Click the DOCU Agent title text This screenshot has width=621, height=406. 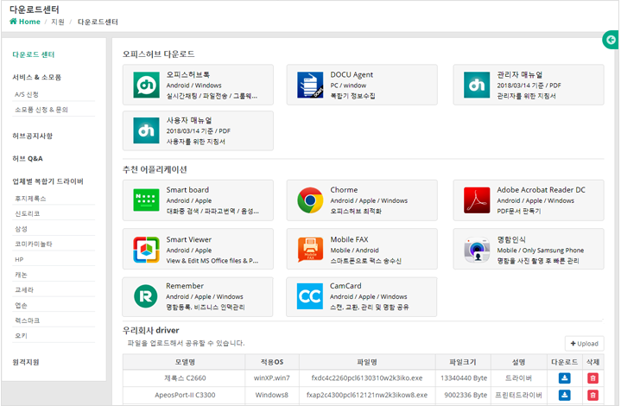tap(352, 74)
